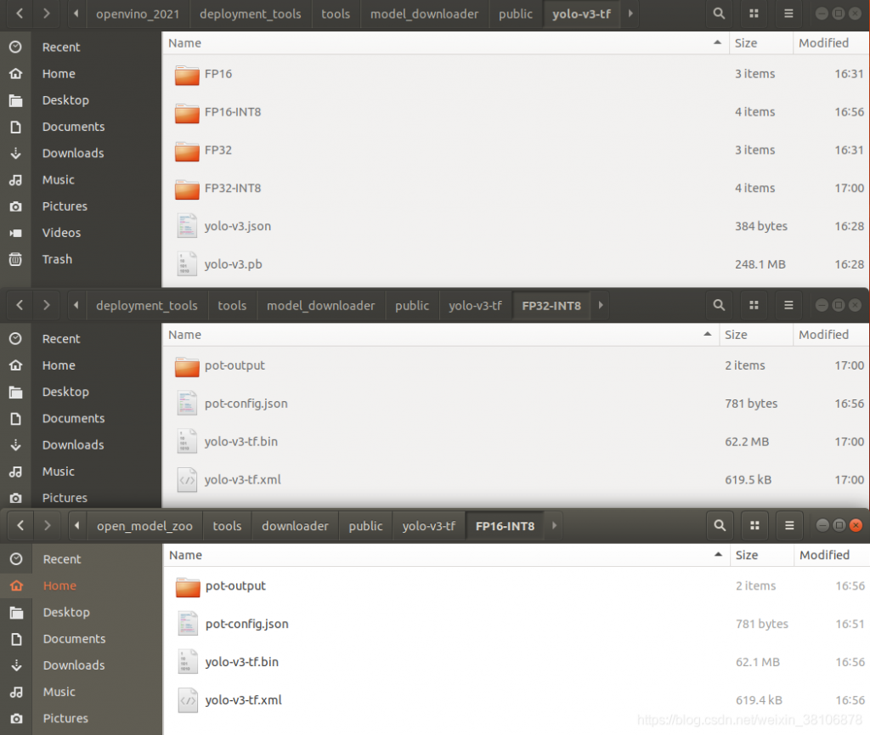Expand path left arrow before openvino_2021
870x735 pixels.
77,14
